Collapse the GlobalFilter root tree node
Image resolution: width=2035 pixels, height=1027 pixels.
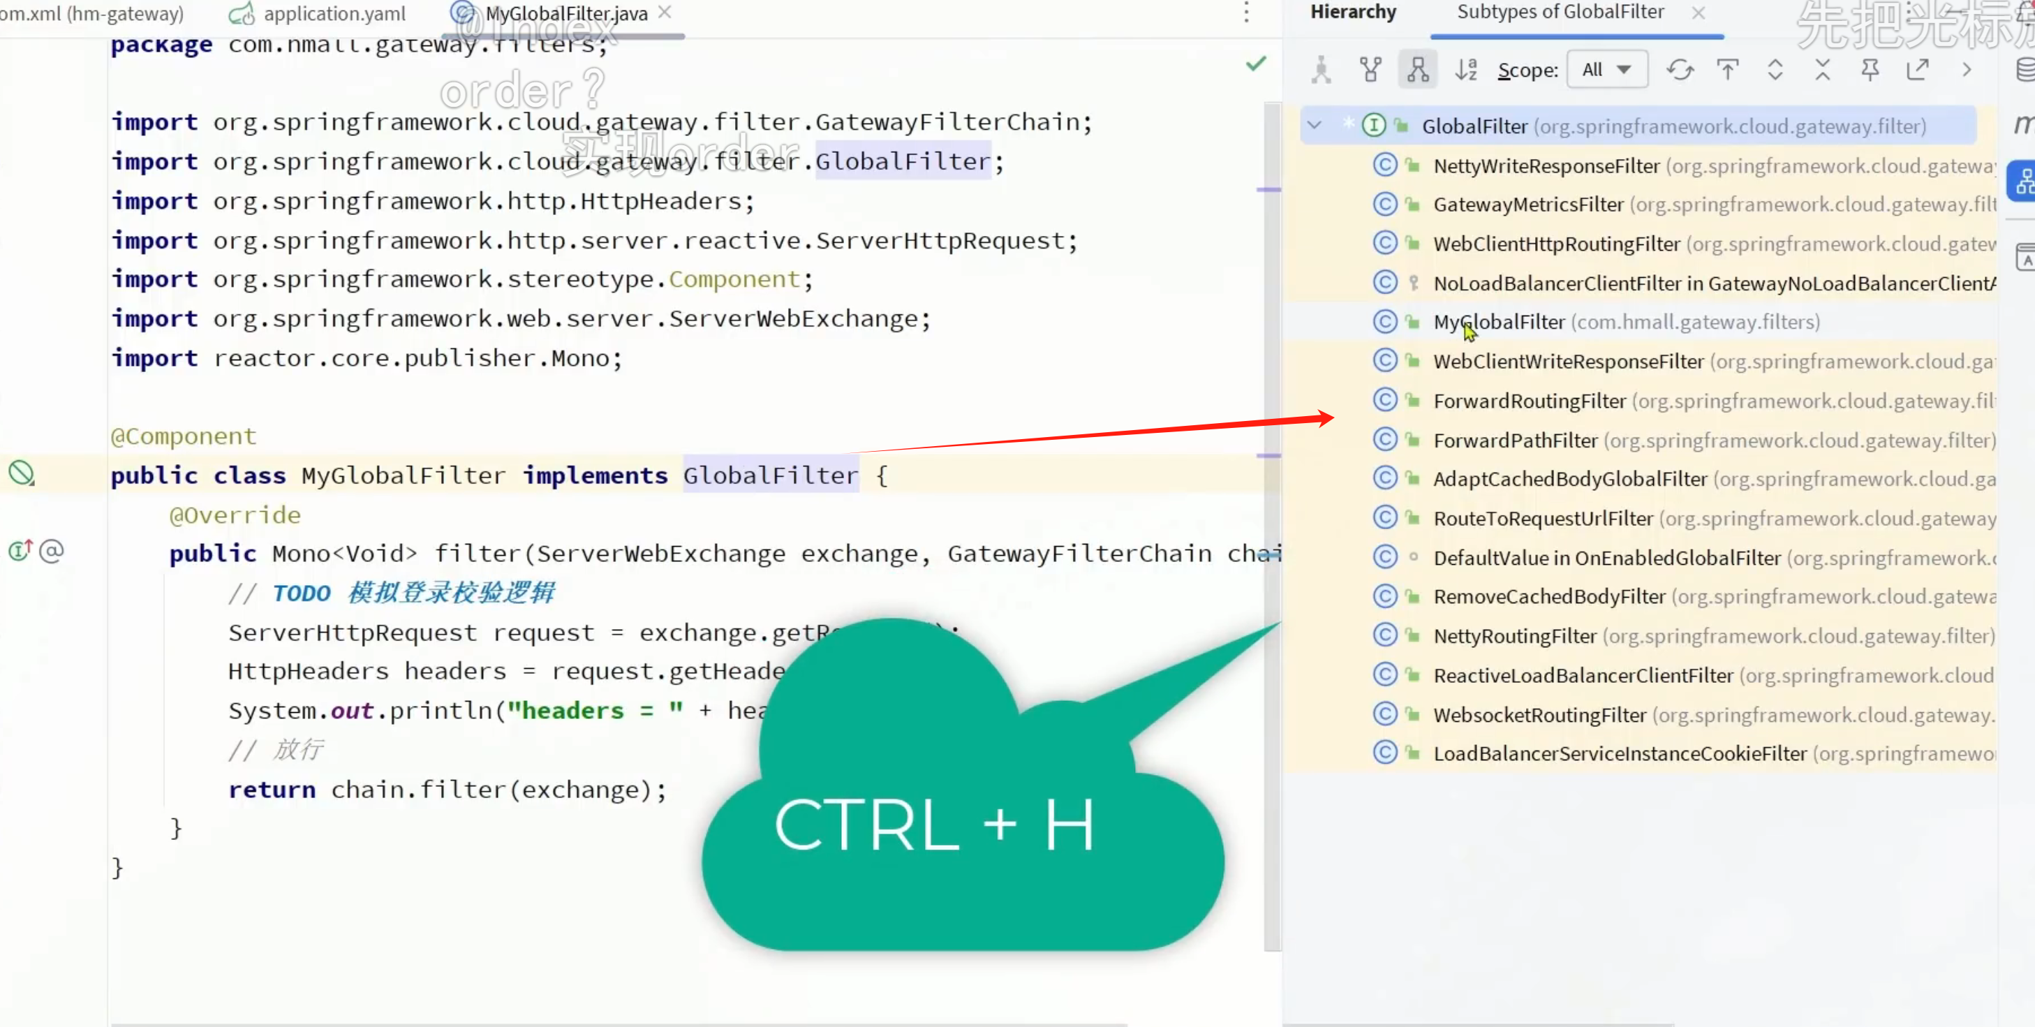pyautogui.click(x=1315, y=126)
